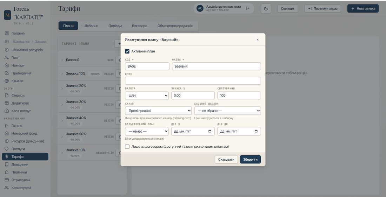This screenshot has height=197, width=386.
Task: Click the -30.00% discount badge
Action: pos(75,107)
